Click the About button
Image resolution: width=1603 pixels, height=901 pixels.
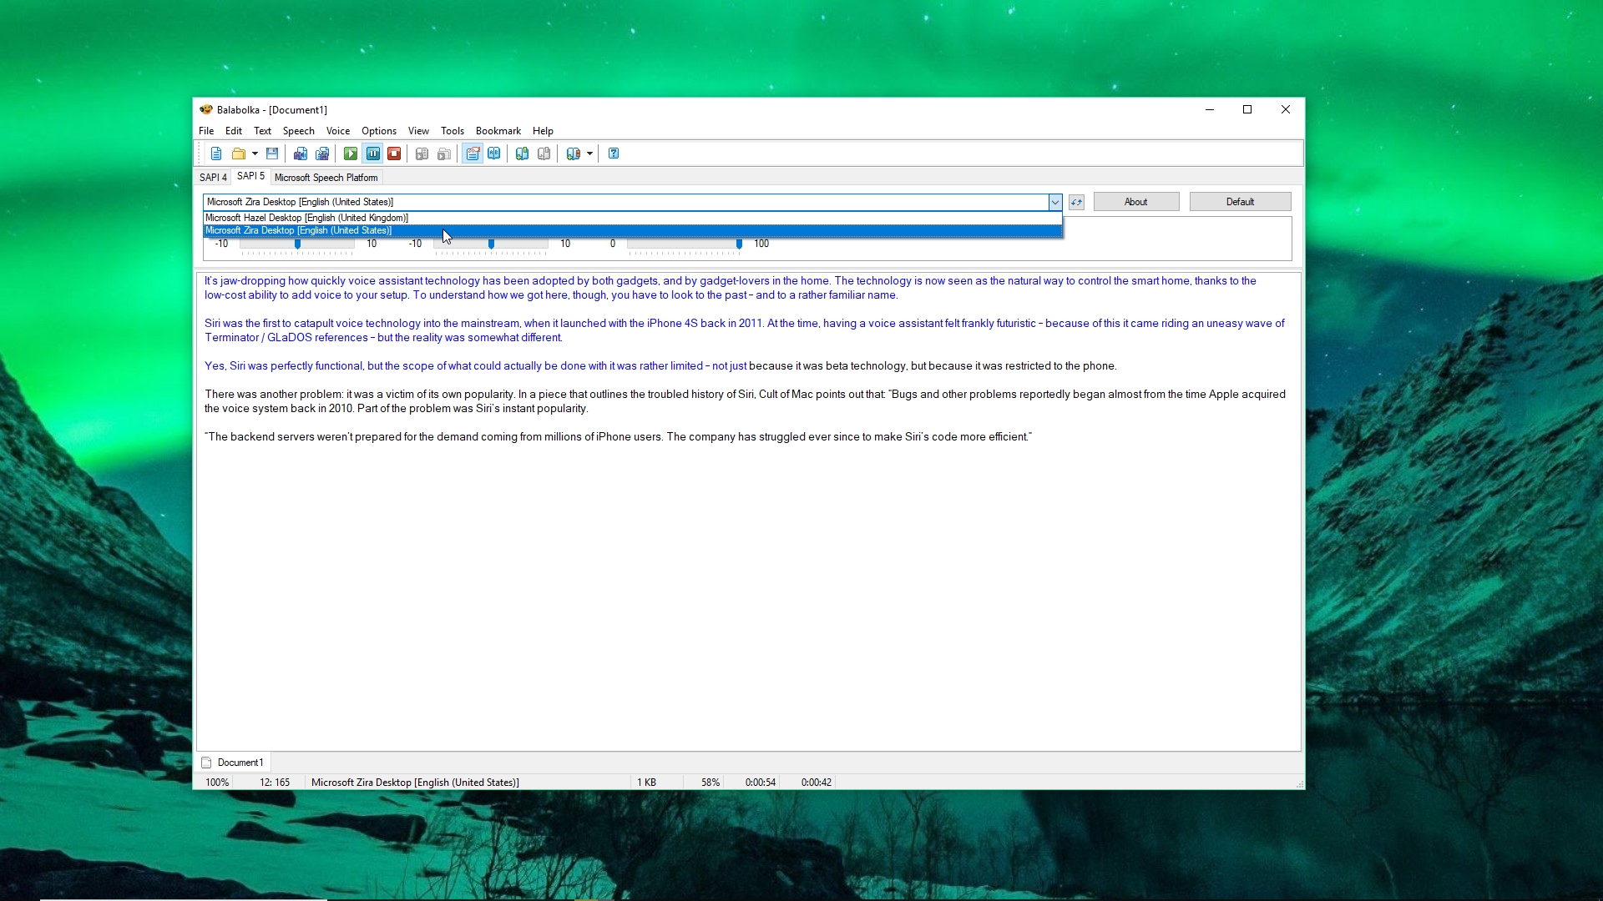click(1135, 201)
